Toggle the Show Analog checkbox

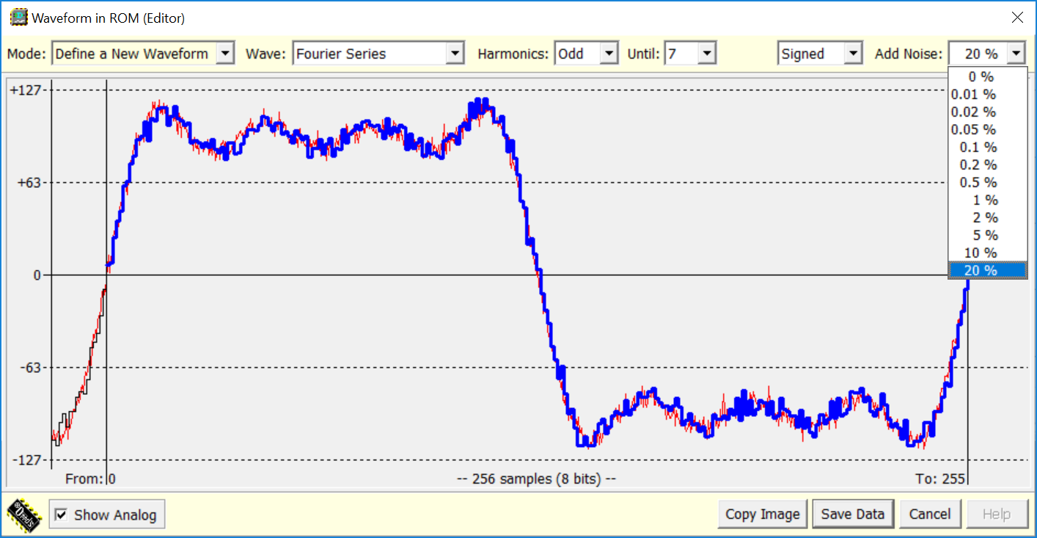[62, 515]
